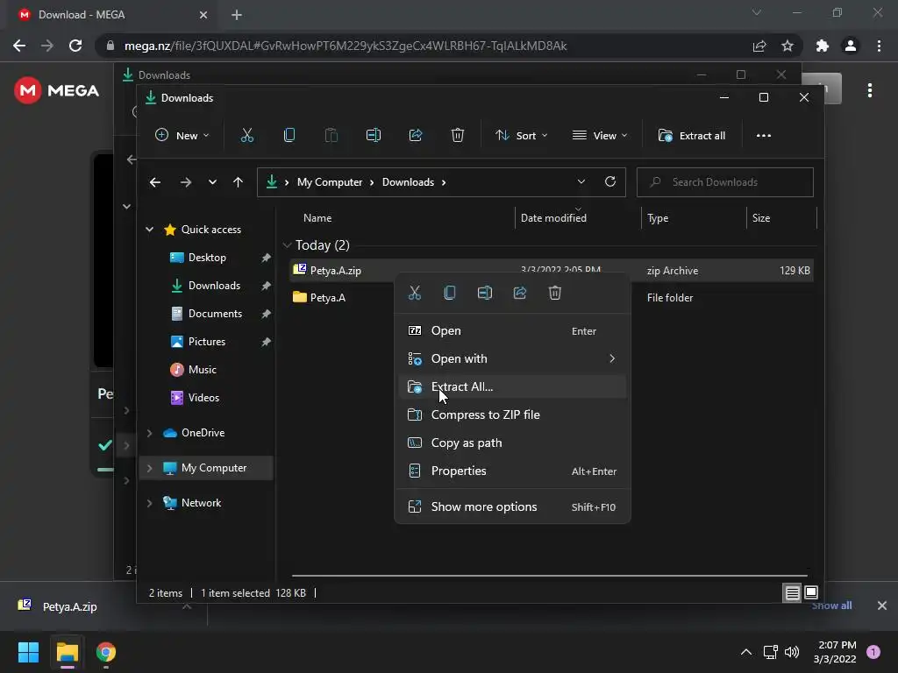Open the New item dropdown
Screen dimensions: 898x673
pos(182,136)
